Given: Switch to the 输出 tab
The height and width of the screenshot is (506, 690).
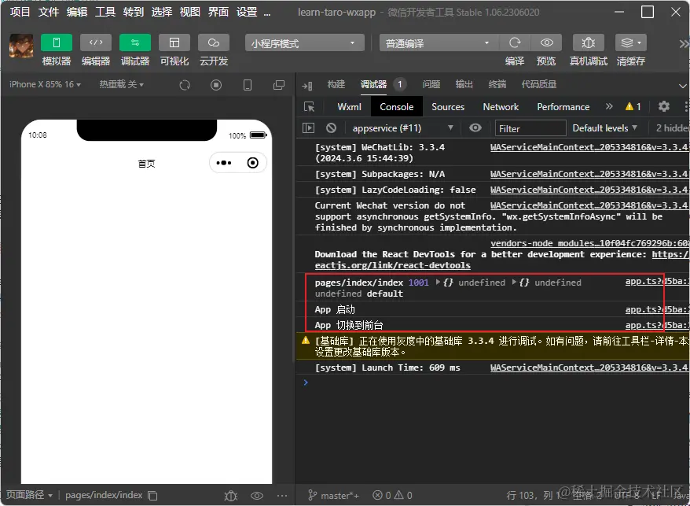Looking at the screenshot, I should pos(464,84).
